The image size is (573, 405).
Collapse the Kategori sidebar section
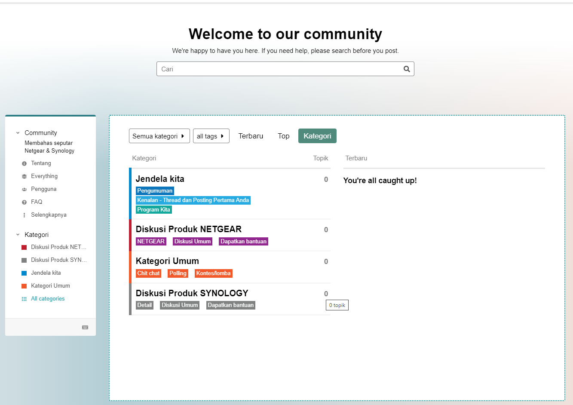point(18,235)
